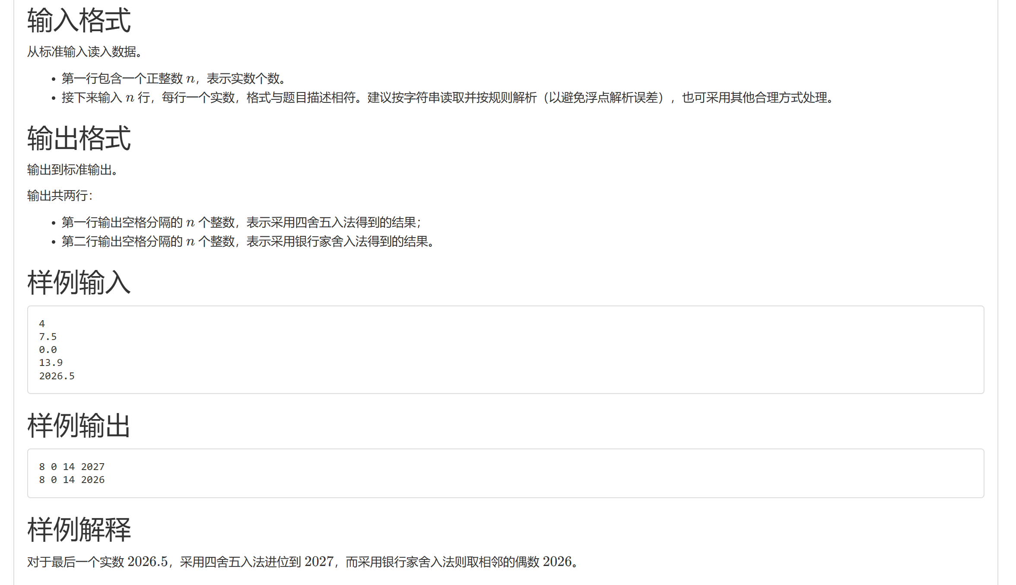The width and height of the screenshot is (1016, 585).
Task: Click the bullet mentioning 四舍五入法得到的结果
Action: click(x=241, y=223)
